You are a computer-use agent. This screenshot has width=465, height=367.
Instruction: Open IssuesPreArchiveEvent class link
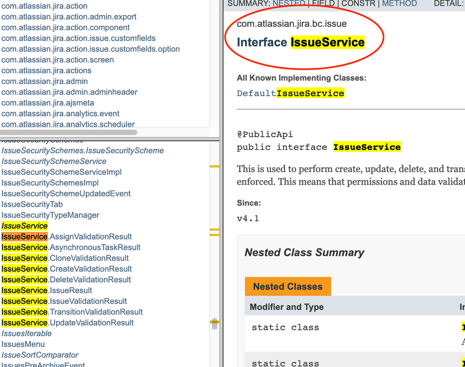click(43, 364)
